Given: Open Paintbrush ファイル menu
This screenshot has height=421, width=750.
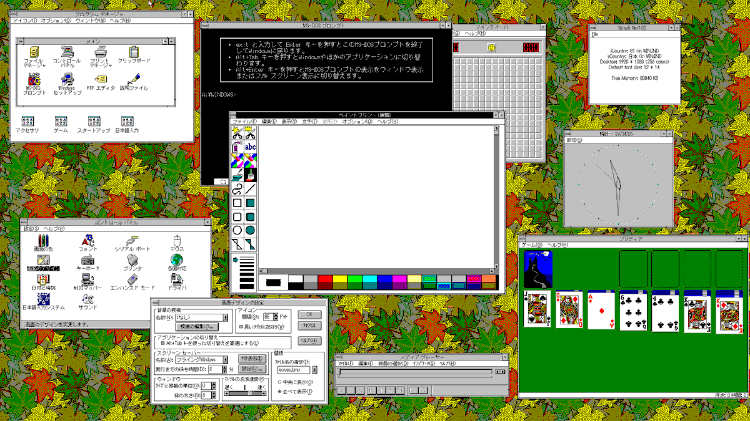Looking at the screenshot, I should tap(244, 121).
